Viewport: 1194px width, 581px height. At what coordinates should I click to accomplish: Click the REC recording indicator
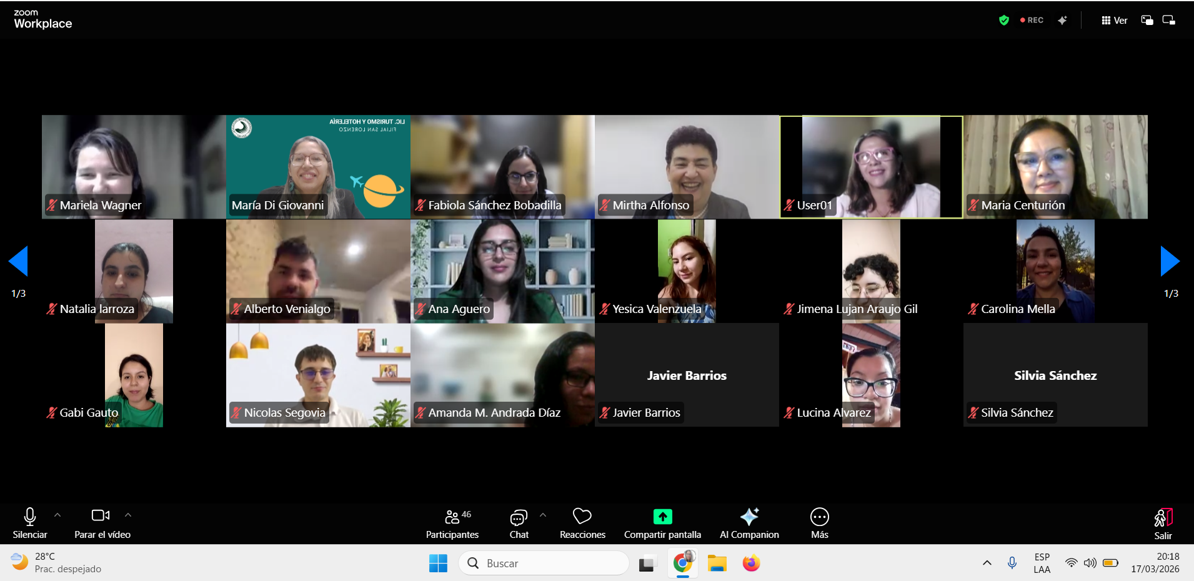tap(1032, 21)
